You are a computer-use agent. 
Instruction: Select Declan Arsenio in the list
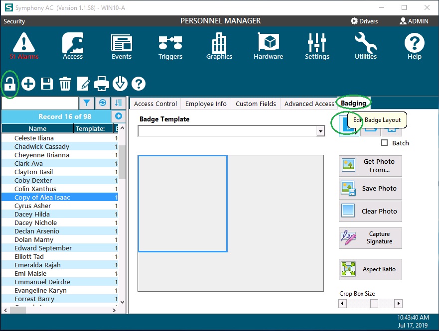tap(60, 231)
